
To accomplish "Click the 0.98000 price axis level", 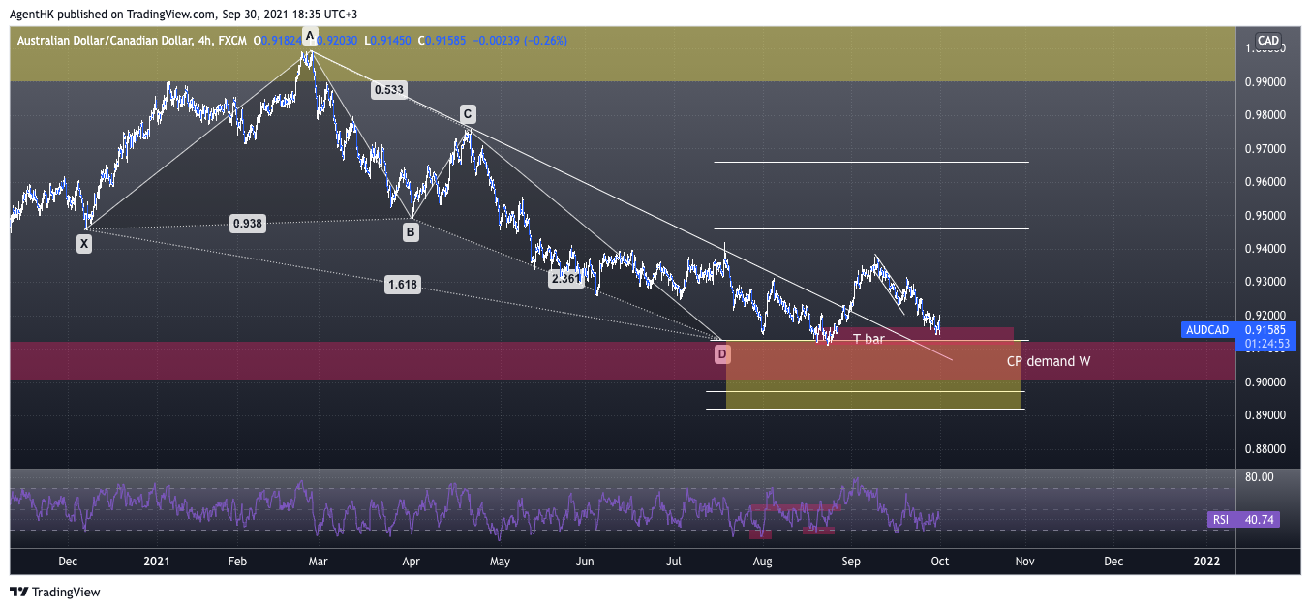I will click(1265, 115).
